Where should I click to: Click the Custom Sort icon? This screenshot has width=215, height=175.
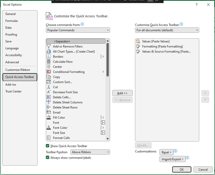(49, 82)
